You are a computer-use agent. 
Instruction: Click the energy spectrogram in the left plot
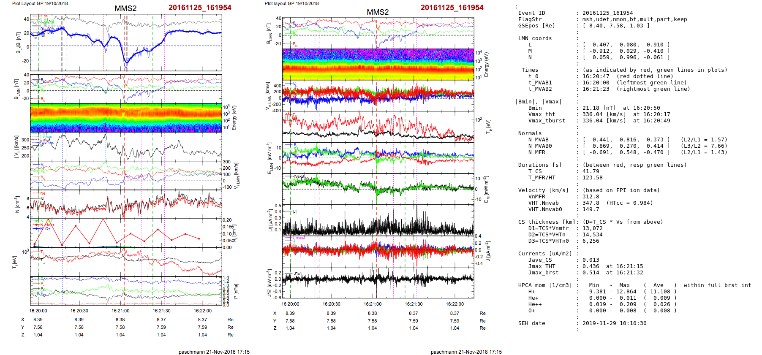126,118
